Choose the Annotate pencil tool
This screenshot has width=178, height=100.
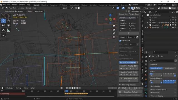(3, 30)
